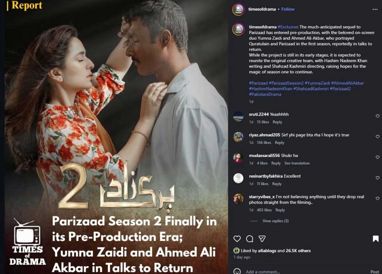Follow the timesofdrama account

[288, 9]
